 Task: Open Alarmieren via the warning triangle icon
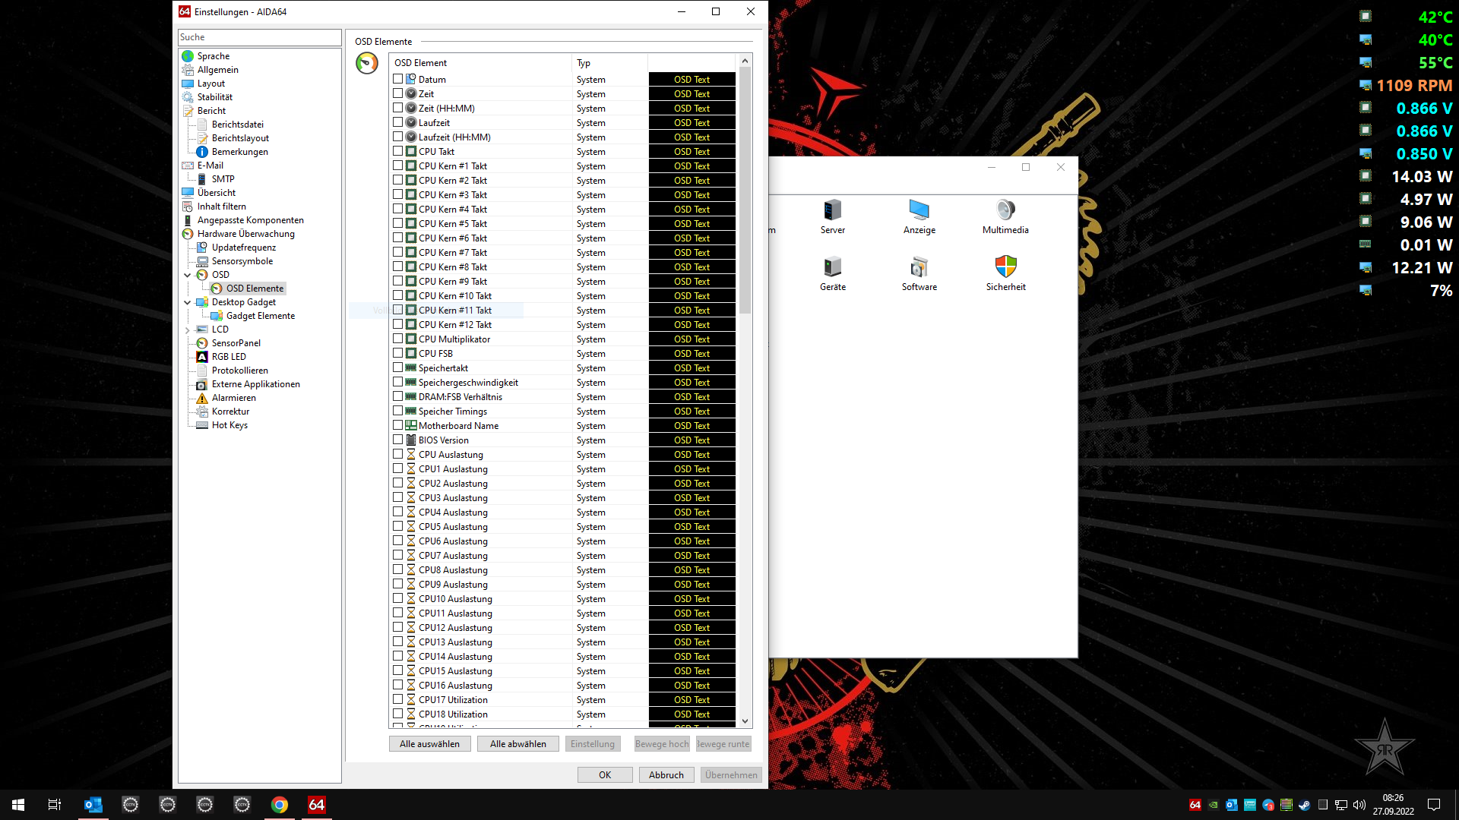(202, 397)
